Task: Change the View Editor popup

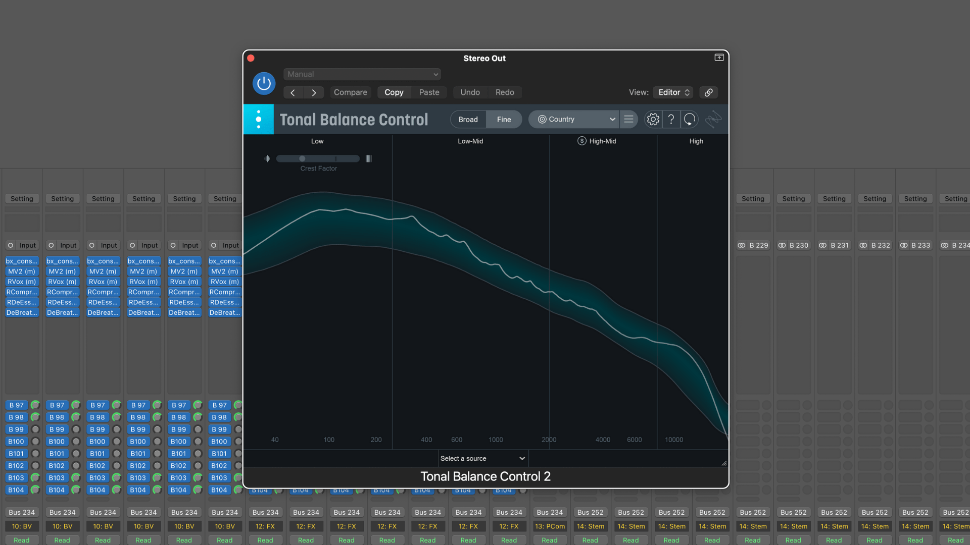Action: tap(673, 92)
